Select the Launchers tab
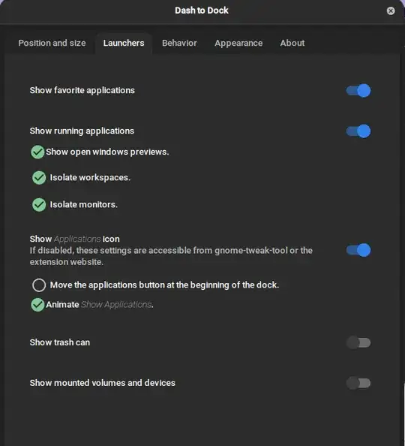This screenshot has width=405, height=446. tap(124, 43)
